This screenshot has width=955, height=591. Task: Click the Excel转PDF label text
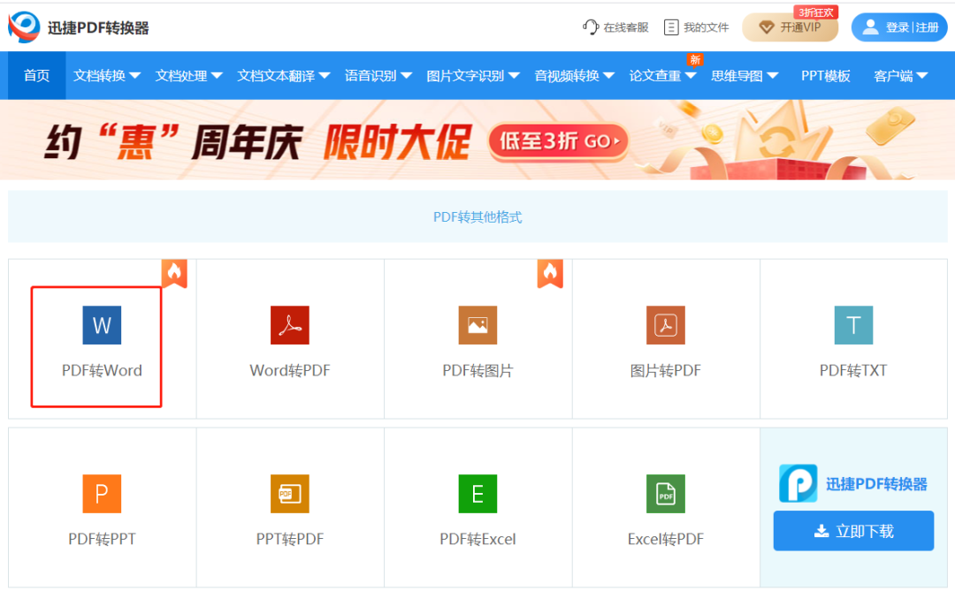pos(666,539)
